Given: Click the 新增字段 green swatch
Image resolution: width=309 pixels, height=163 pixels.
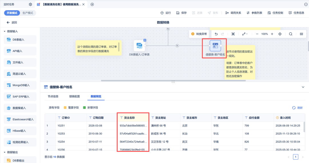Looking at the screenshot, I should 84,107.
